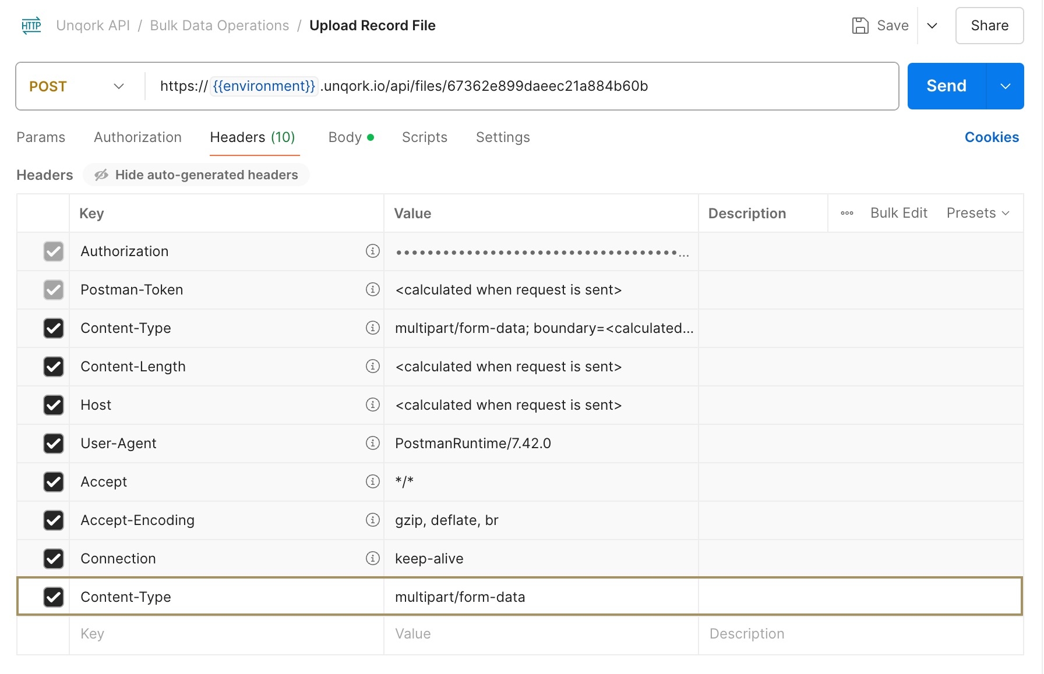The height and width of the screenshot is (674, 1044).
Task: Open info icon for Accept-Encoding header
Action: pos(372,520)
